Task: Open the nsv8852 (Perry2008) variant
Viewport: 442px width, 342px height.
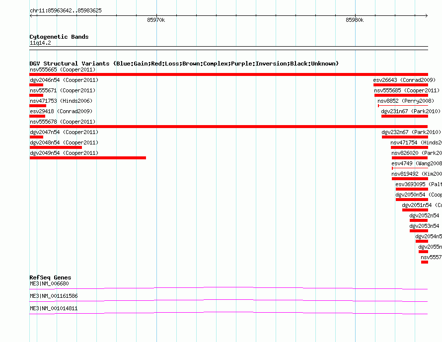Action: point(406,101)
